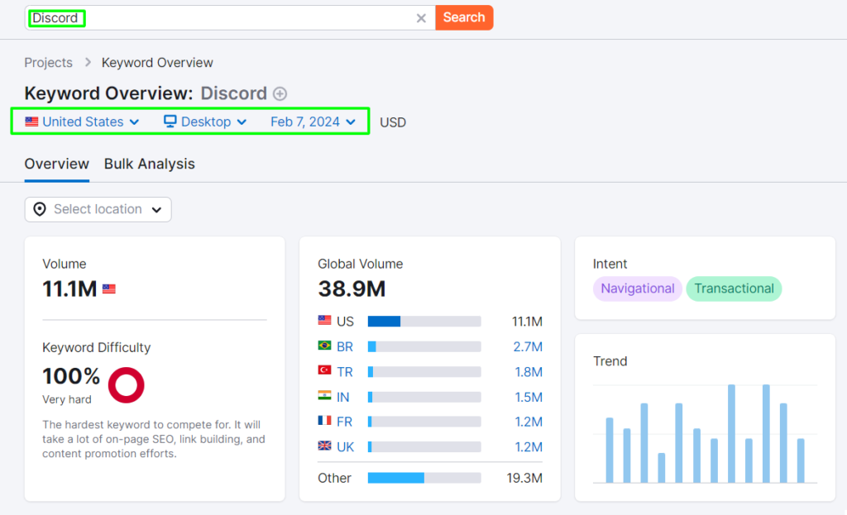Open the BR country link
The height and width of the screenshot is (515, 847).
345,346
